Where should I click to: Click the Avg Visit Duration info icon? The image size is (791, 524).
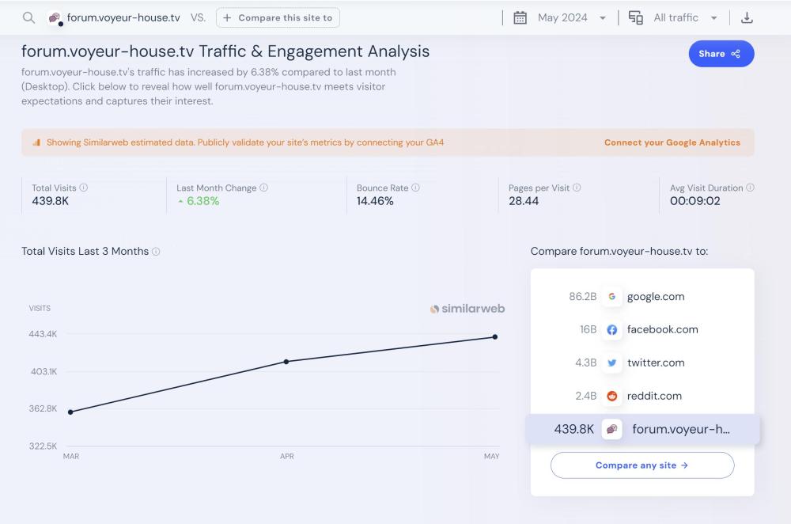point(750,188)
